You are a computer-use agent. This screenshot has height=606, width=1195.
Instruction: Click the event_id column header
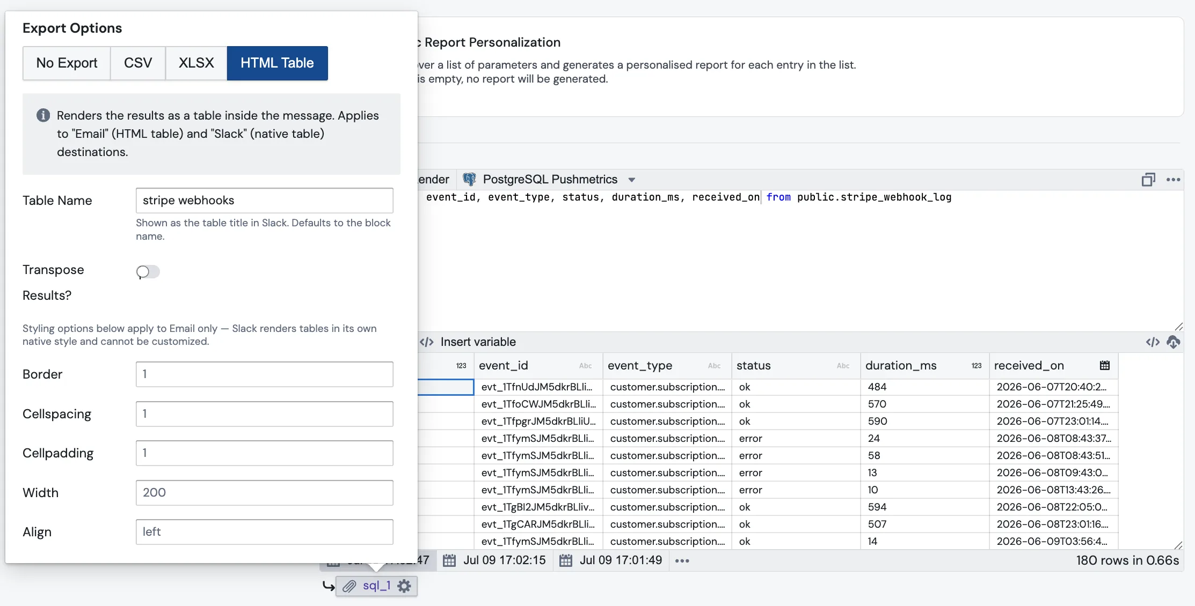tap(538, 366)
